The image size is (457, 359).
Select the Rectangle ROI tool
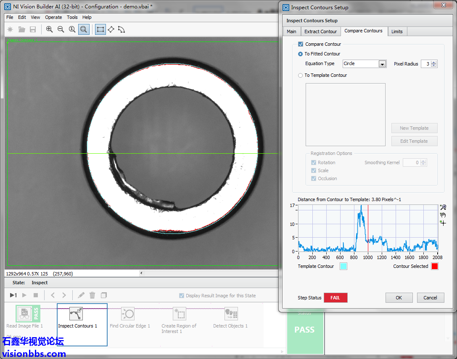tap(100, 29)
